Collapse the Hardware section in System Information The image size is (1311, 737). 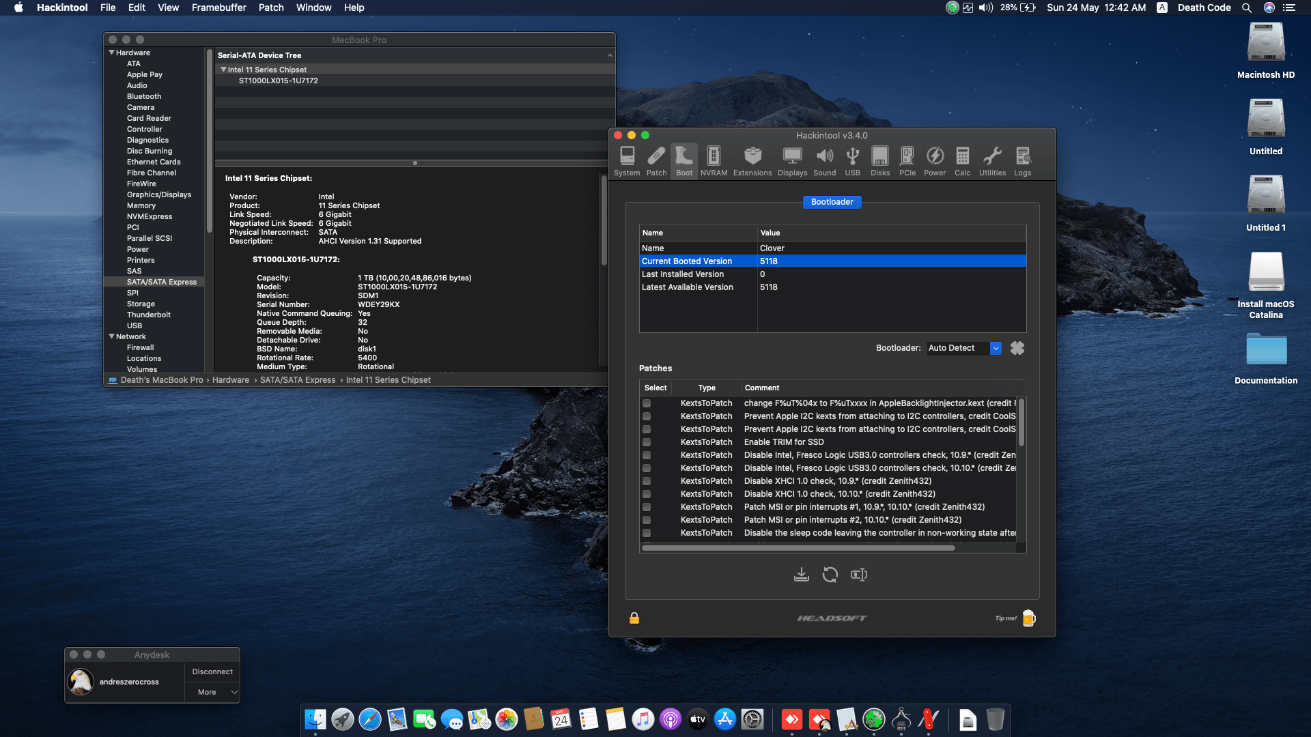pos(111,53)
